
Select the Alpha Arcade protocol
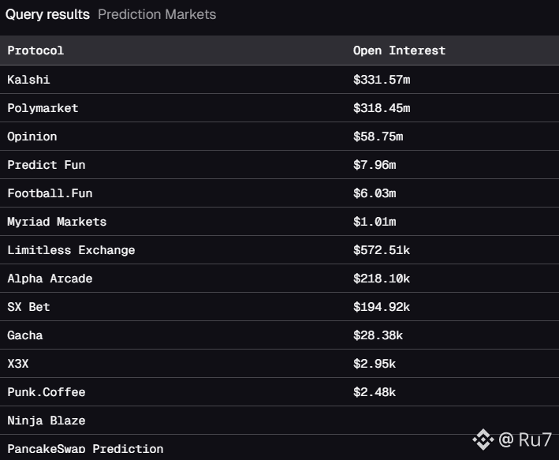(x=50, y=279)
